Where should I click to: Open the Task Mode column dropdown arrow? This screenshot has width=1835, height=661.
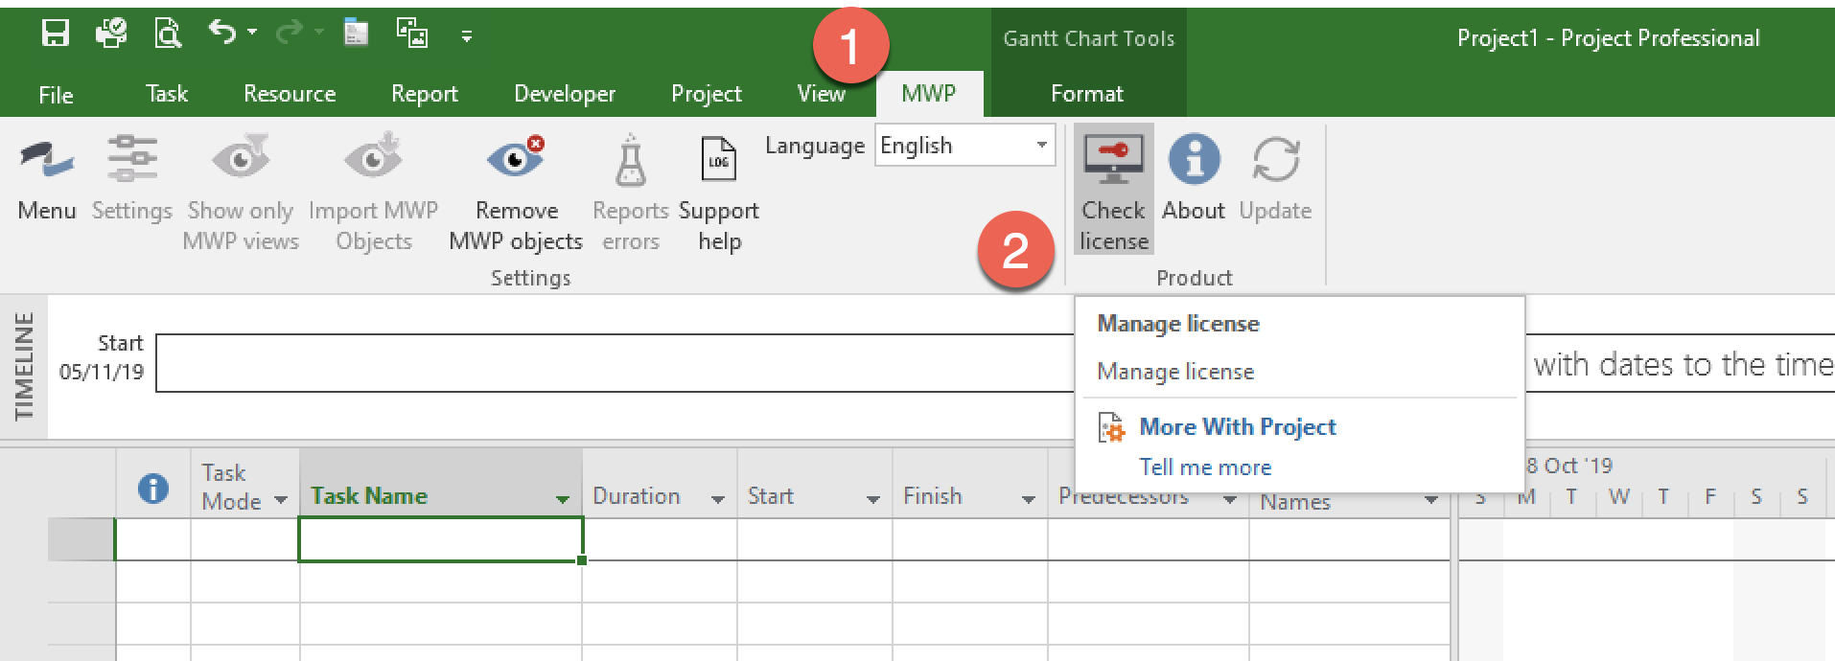click(x=281, y=500)
